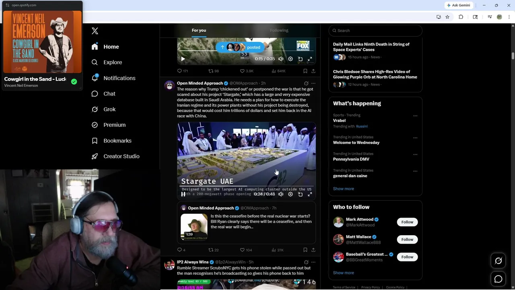Like the Stargate post with 104 likes

(242, 250)
